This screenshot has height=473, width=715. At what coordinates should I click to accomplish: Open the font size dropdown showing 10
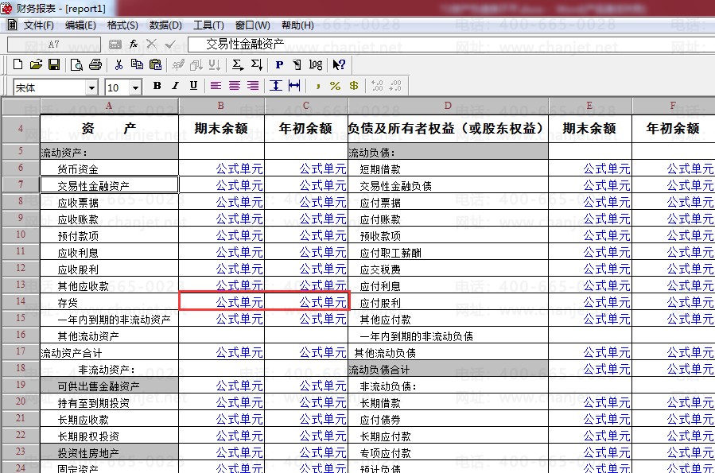[136, 87]
